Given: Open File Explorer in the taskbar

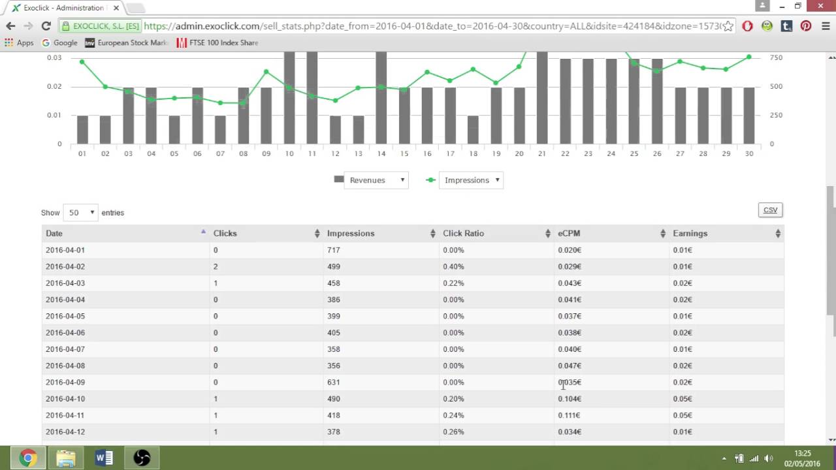Looking at the screenshot, I should [x=65, y=458].
